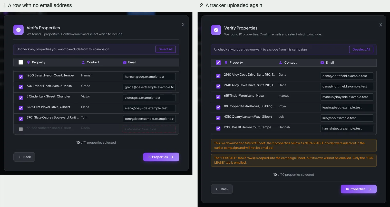Close the right Verify Properties dialog with X
390x207 pixels.
(381, 25)
